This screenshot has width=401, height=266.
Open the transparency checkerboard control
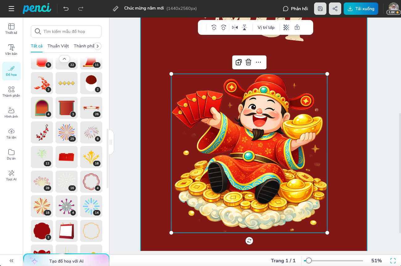[x=286, y=28]
